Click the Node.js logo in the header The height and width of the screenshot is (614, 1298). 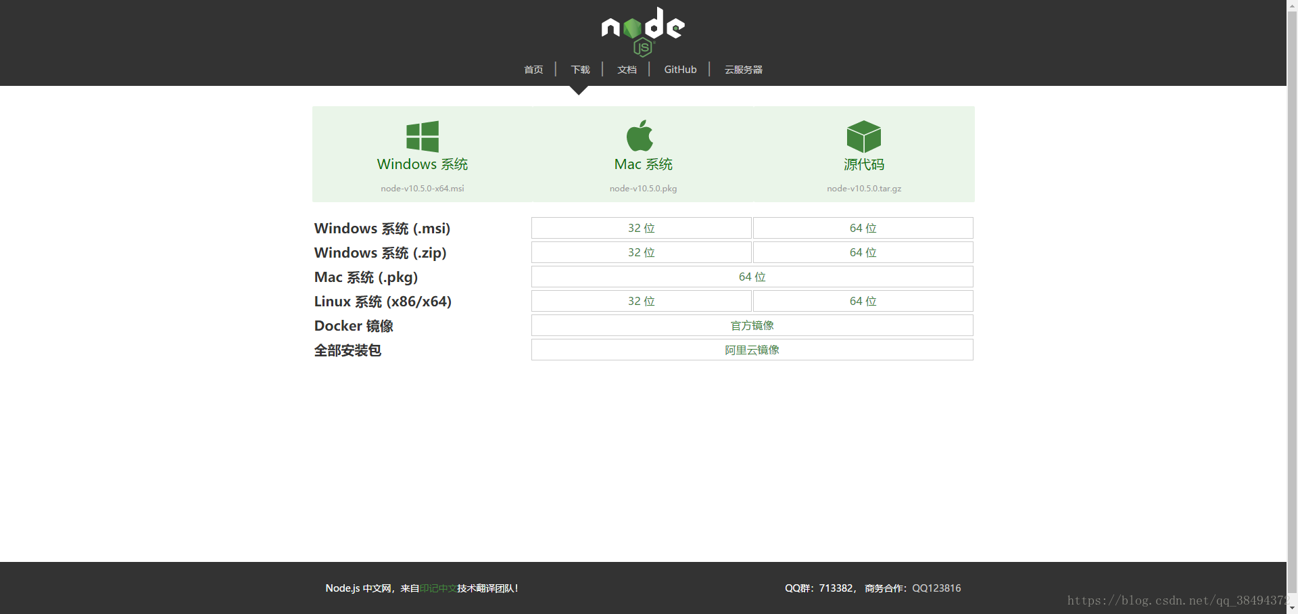643,32
